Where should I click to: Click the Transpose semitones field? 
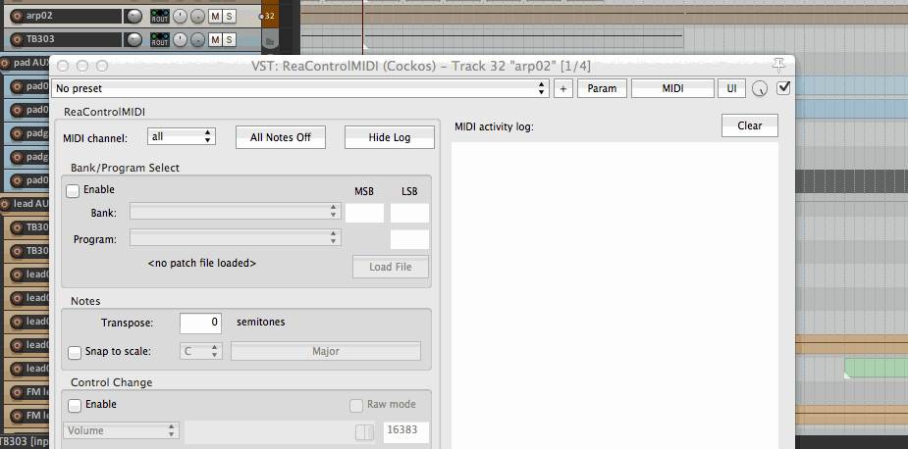[200, 323]
